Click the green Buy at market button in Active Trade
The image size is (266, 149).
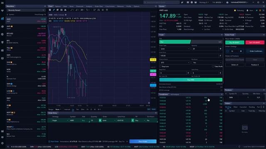tap(234, 42)
